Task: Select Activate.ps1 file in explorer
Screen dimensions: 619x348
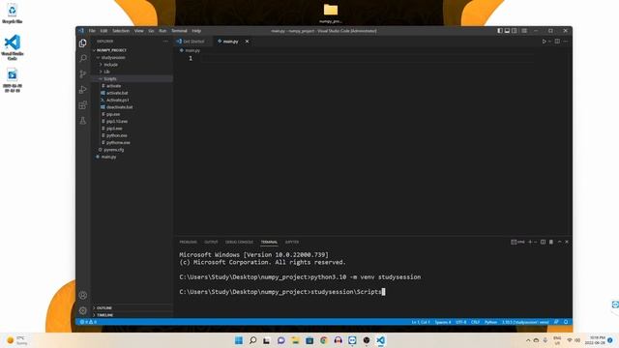Action: point(133,101)
